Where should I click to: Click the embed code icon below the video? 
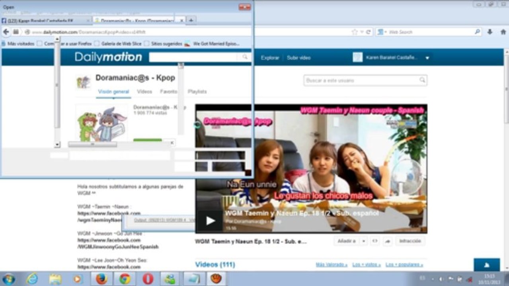coord(374,241)
